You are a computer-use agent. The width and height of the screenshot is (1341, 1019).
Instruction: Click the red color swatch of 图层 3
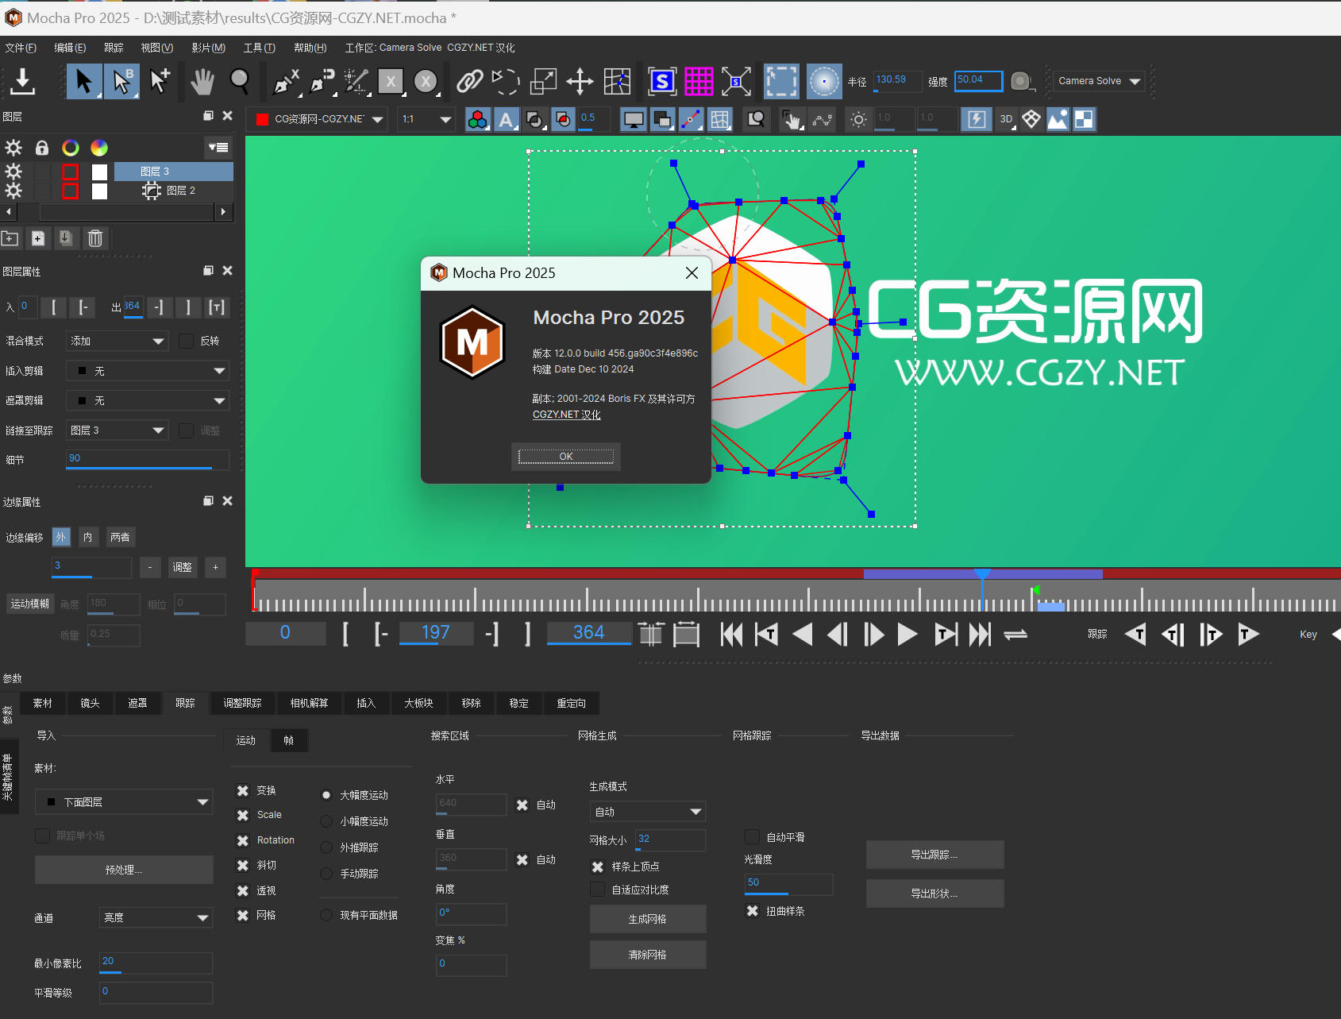pyautogui.click(x=70, y=172)
